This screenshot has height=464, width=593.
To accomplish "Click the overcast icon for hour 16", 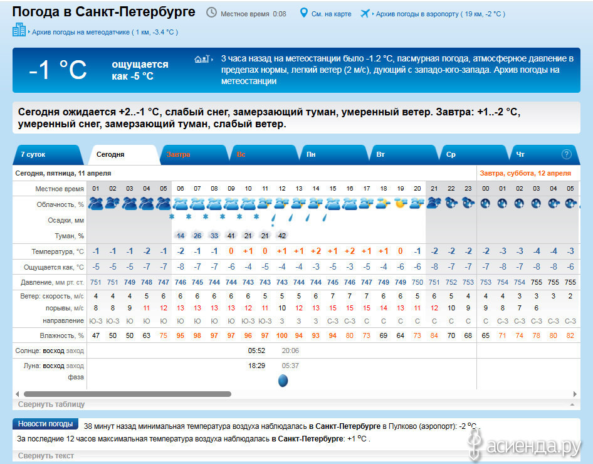I will pos(349,204).
